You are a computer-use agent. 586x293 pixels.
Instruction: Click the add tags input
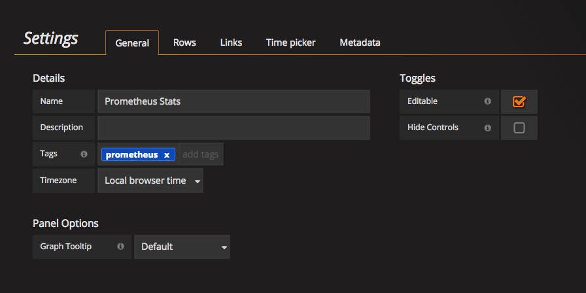[x=200, y=155]
